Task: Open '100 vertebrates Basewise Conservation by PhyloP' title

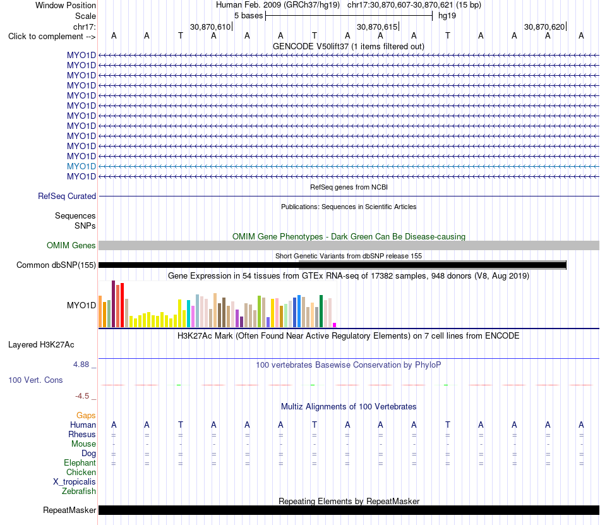Action: pos(348,365)
